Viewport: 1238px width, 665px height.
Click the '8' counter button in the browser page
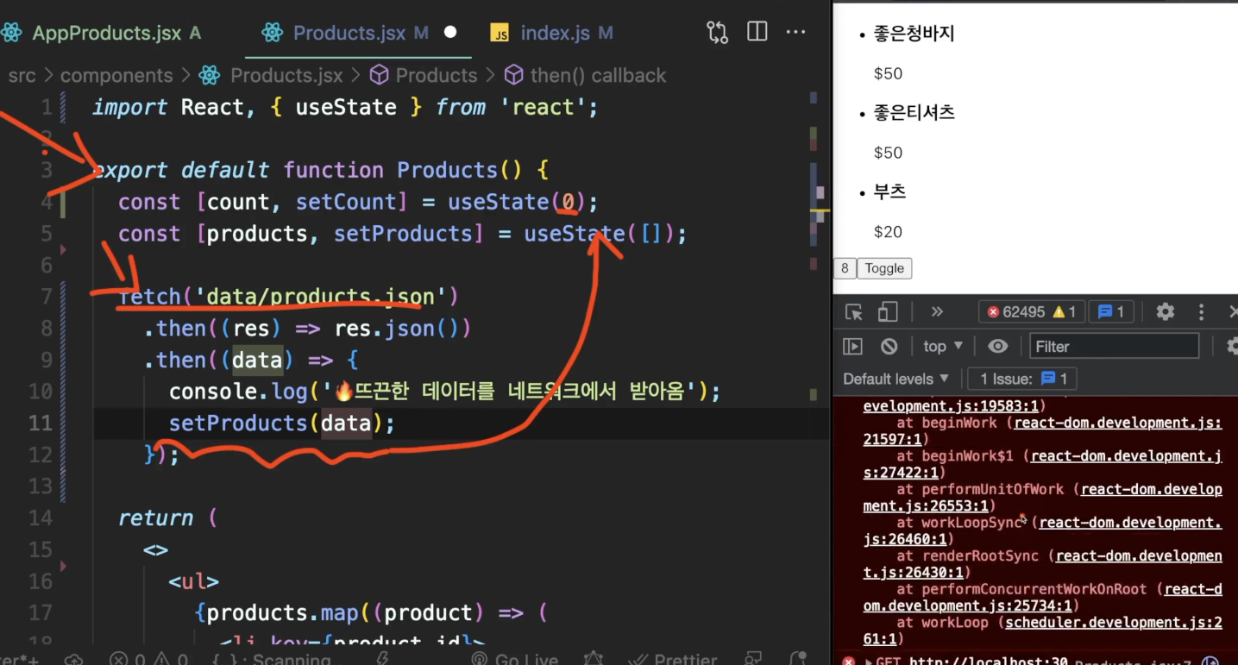click(845, 268)
